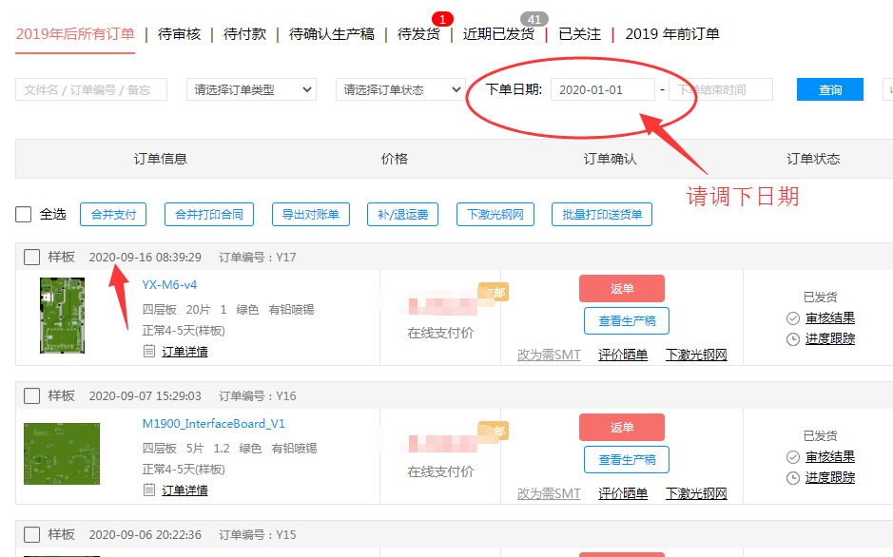Expand the 请选择订单状态 dropdown
893x557 pixels.
pyautogui.click(x=400, y=90)
